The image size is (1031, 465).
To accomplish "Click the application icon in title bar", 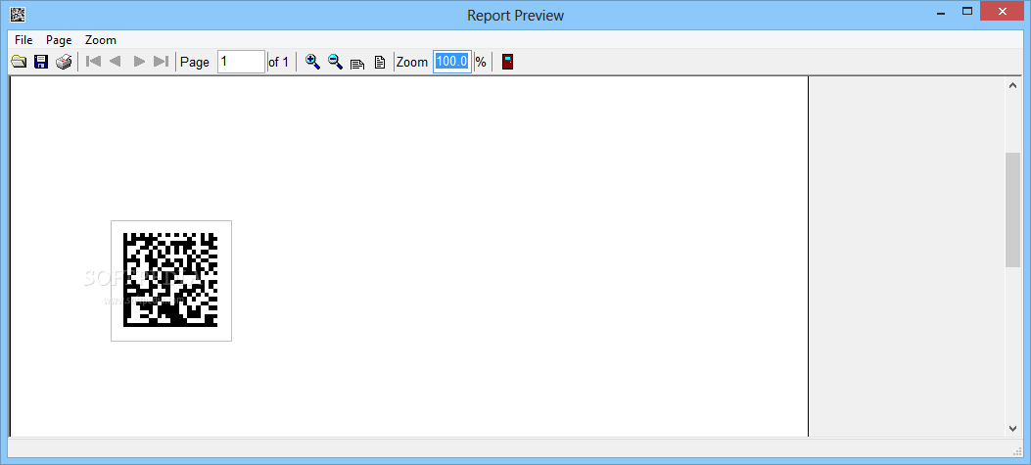I will pyautogui.click(x=18, y=13).
